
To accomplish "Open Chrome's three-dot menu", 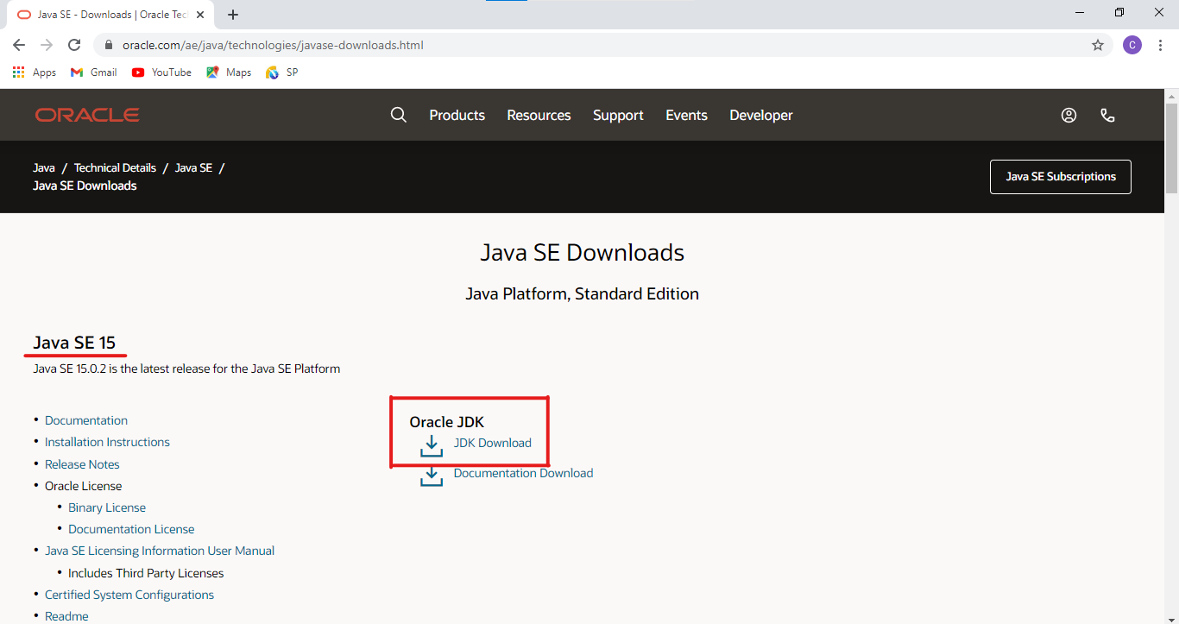I will coord(1160,45).
